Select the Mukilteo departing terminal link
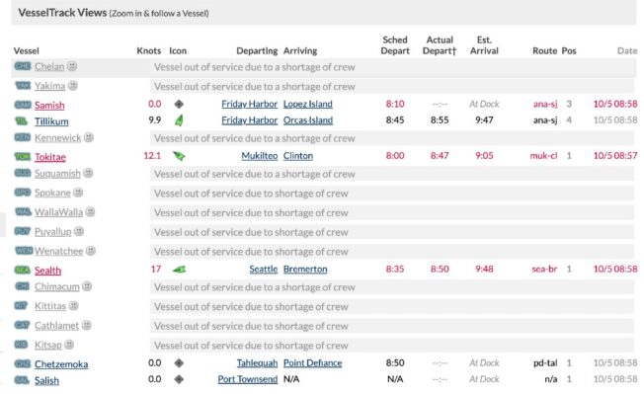Viewport: 644px width, 394px height. pyautogui.click(x=259, y=156)
